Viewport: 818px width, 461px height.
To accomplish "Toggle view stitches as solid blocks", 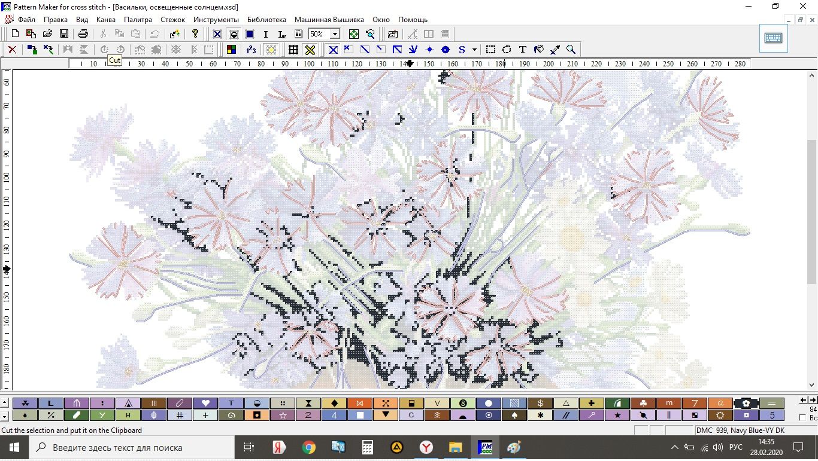I will coord(250,34).
